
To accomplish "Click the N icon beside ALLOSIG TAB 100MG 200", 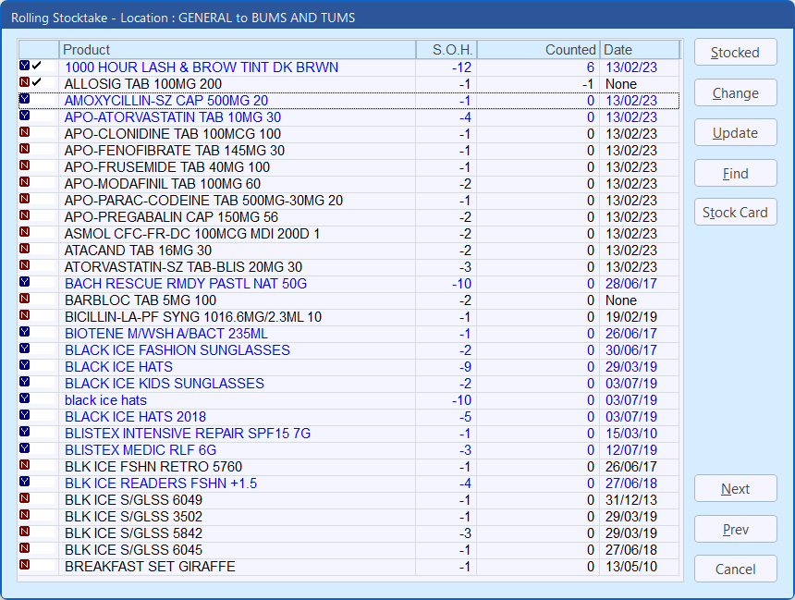I will [24, 83].
